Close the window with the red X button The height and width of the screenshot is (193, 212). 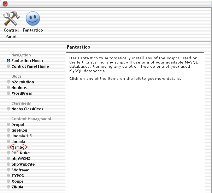5,4
